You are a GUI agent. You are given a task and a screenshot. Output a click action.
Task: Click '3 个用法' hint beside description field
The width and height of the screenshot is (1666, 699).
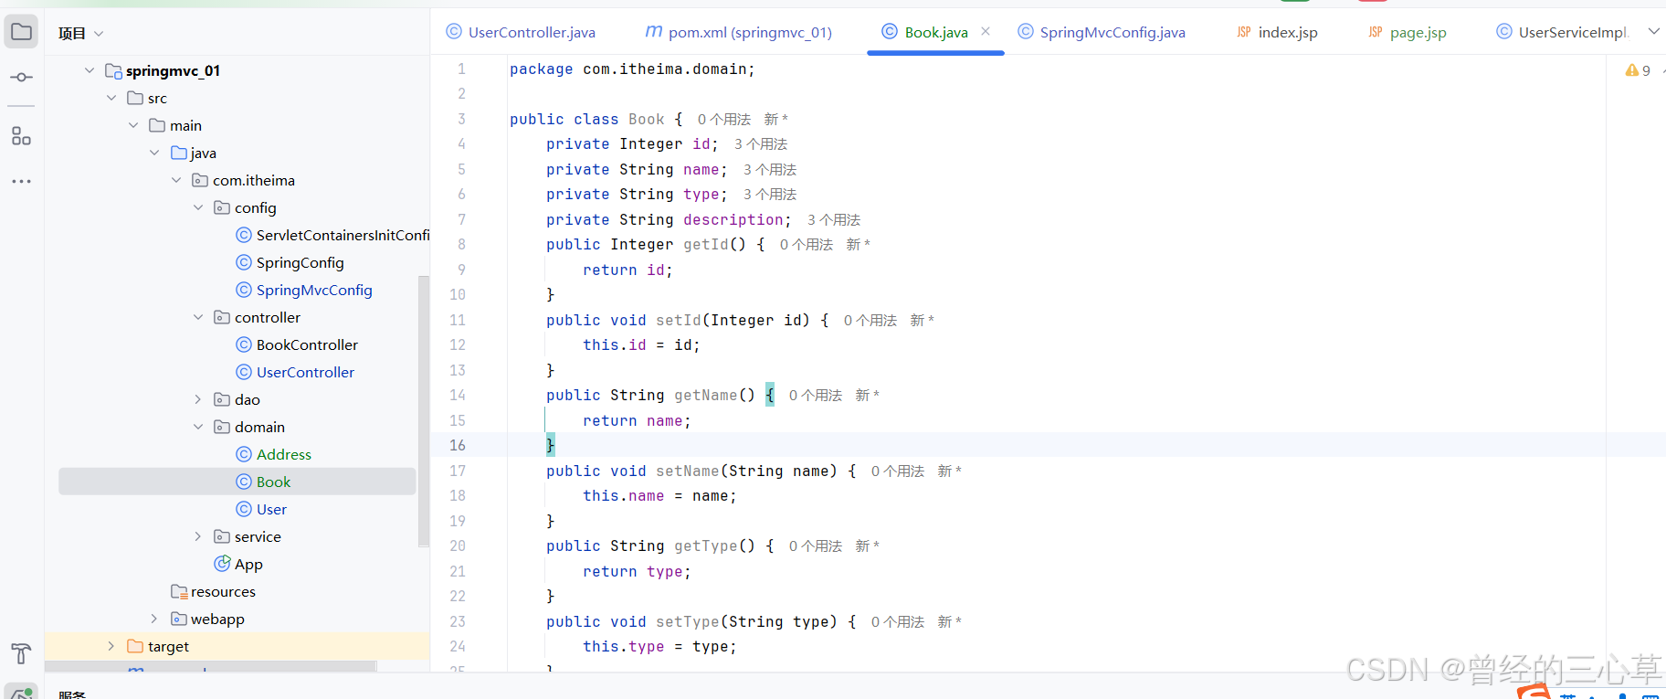tap(833, 220)
